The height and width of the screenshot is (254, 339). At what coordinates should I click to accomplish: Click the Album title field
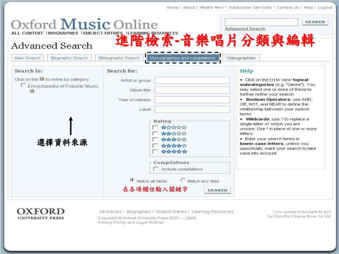tap(192, 90)
